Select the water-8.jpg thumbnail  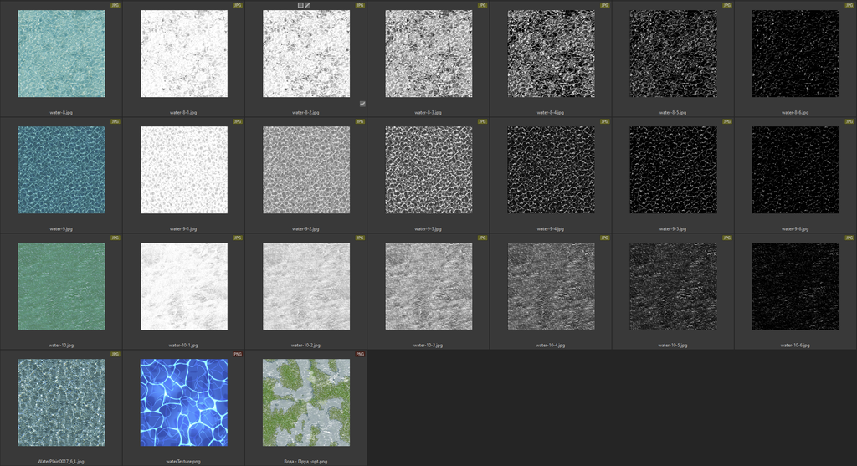point(61,54)
